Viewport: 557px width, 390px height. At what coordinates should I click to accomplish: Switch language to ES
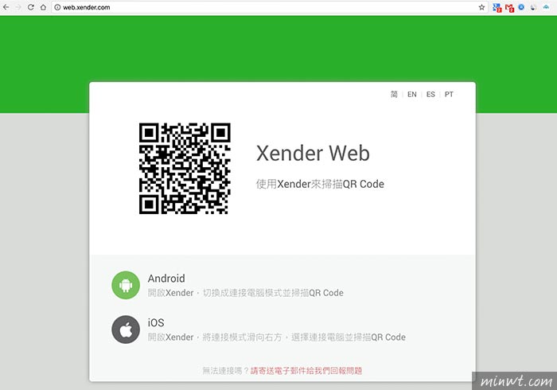tap(430, 94)
